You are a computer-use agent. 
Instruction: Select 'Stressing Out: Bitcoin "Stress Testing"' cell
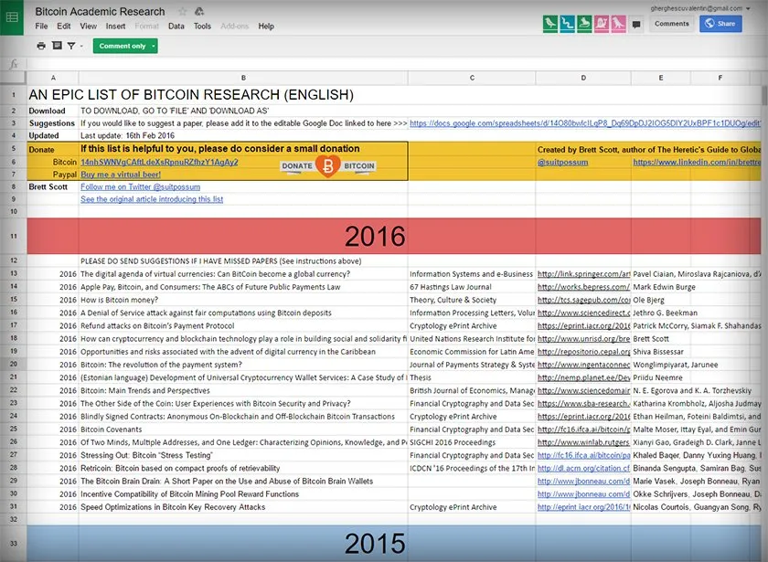[x=243, y=455]
